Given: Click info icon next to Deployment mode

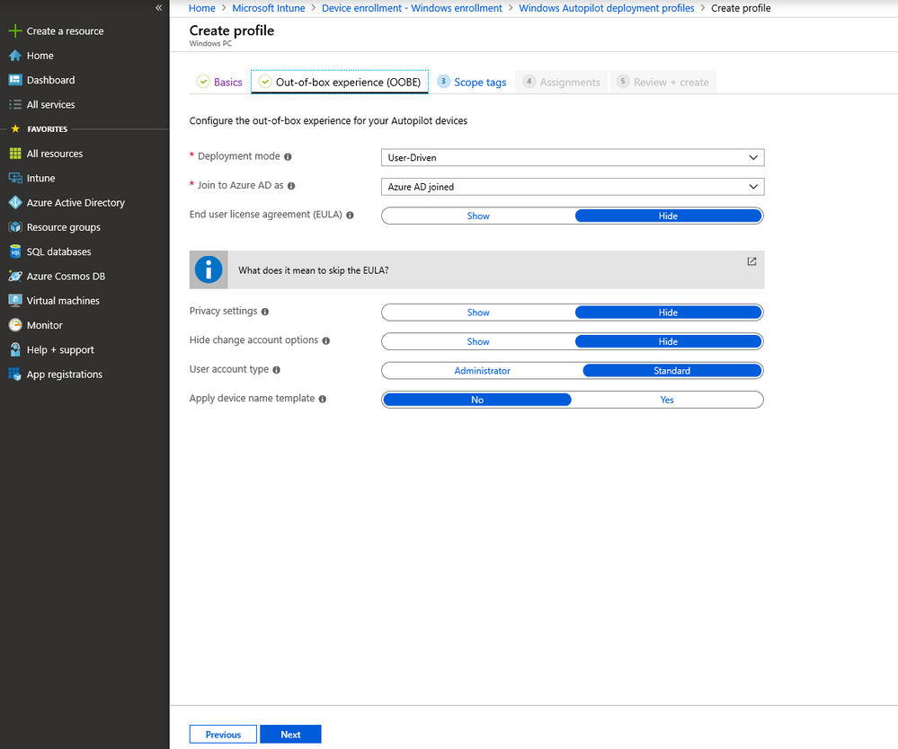Looking at the screenshot, I should pos(288,157).
